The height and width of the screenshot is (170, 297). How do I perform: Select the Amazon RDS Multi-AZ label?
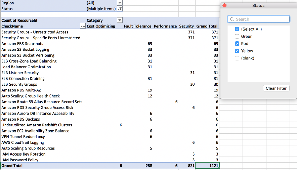(x=21, y=90)
